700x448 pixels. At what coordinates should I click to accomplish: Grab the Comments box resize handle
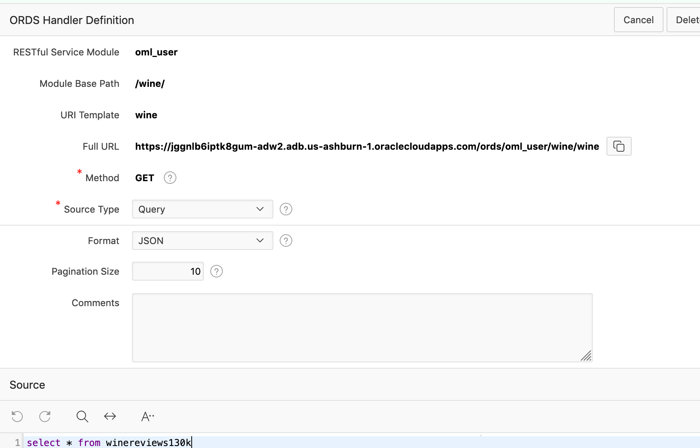click(x=587, y=356)
